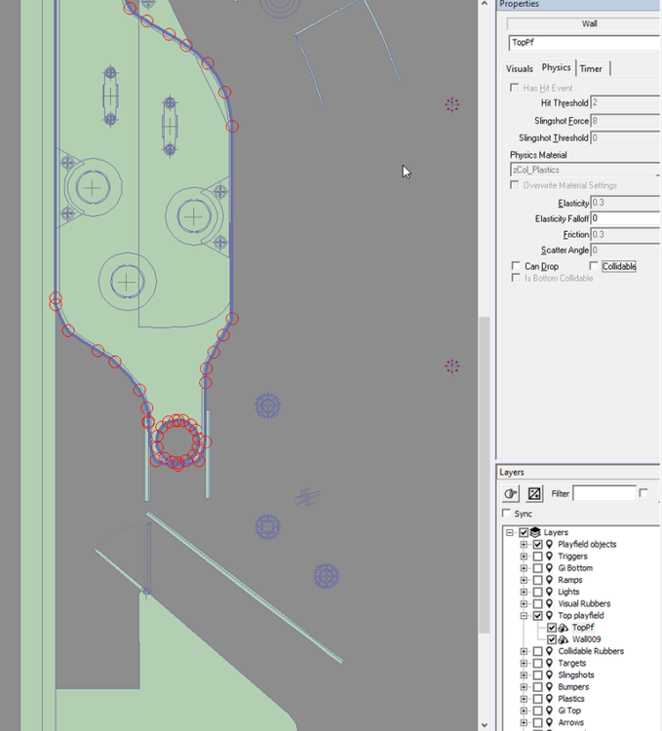662x731 pixels.
Task: Click the pin icon beside Plastics
Action: tap(550, 699)
